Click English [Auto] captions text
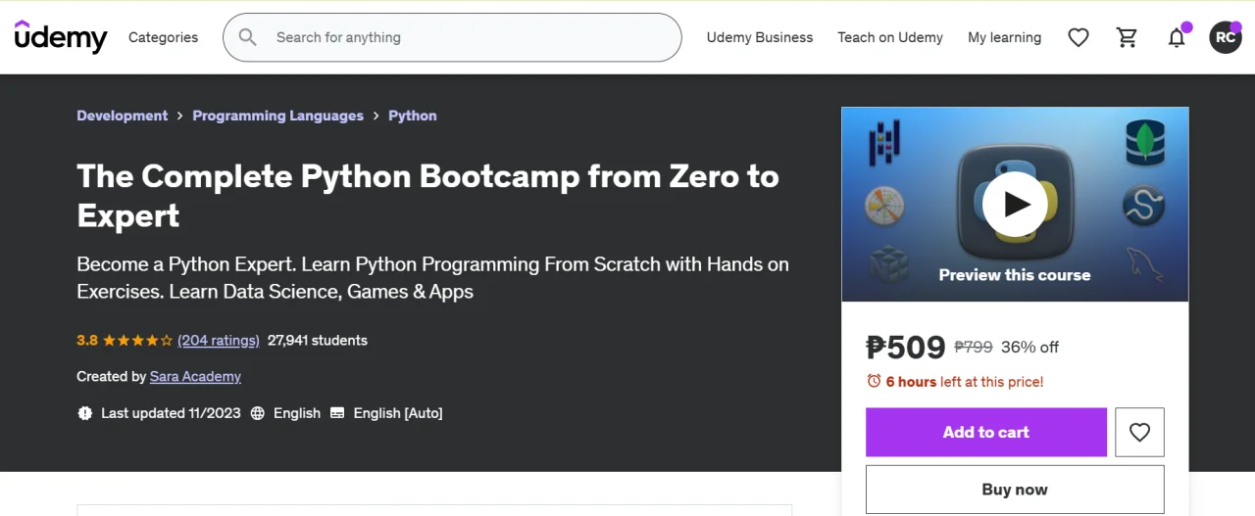Screen dimensions: 1255x516 [398, 413]
